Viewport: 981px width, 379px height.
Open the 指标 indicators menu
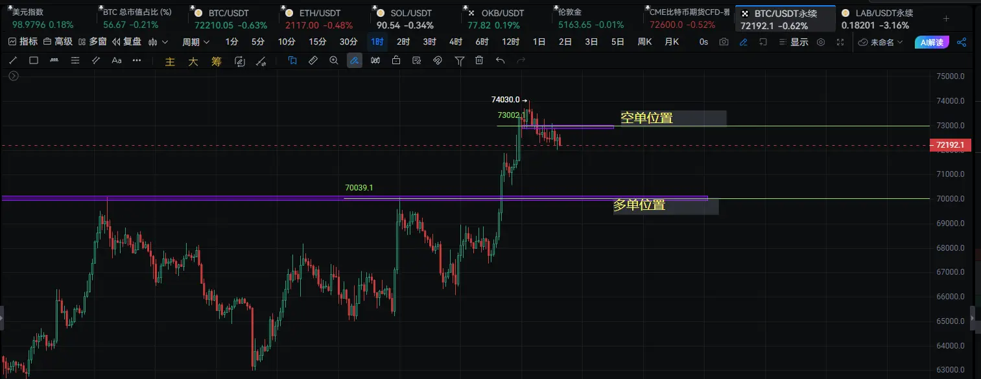click(23, 41)
